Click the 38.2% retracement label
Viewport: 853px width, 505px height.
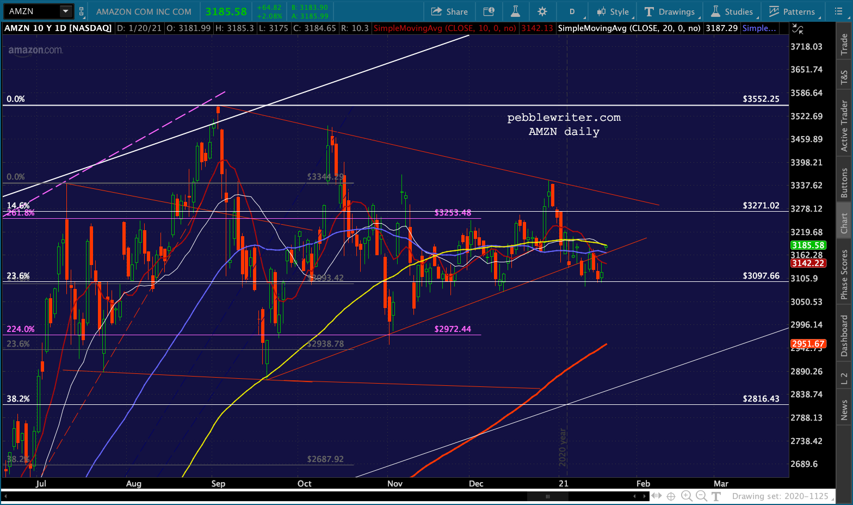pos(18,399)
